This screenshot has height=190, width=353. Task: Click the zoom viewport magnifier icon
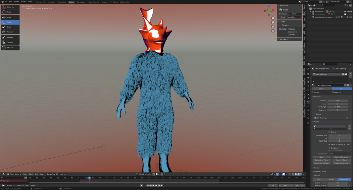[273, 18]
